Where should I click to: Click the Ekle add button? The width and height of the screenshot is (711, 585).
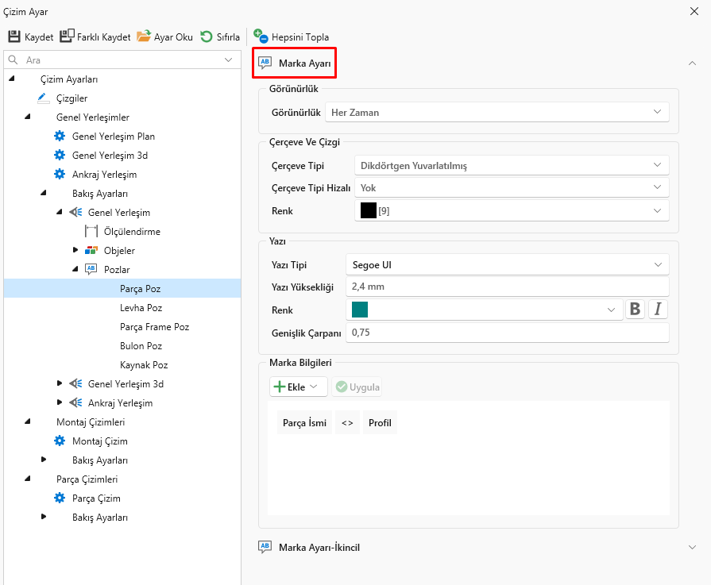(298, 387)
